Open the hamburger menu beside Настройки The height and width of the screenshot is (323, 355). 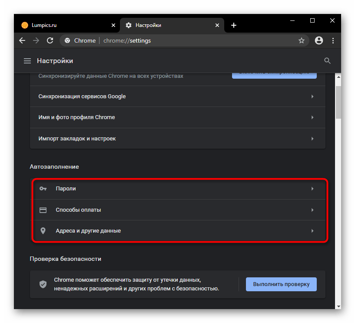pos(27,61)
